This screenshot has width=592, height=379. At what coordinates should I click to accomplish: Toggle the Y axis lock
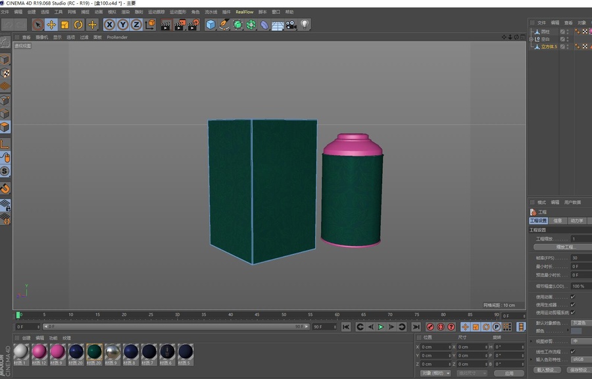coord(123,25)
